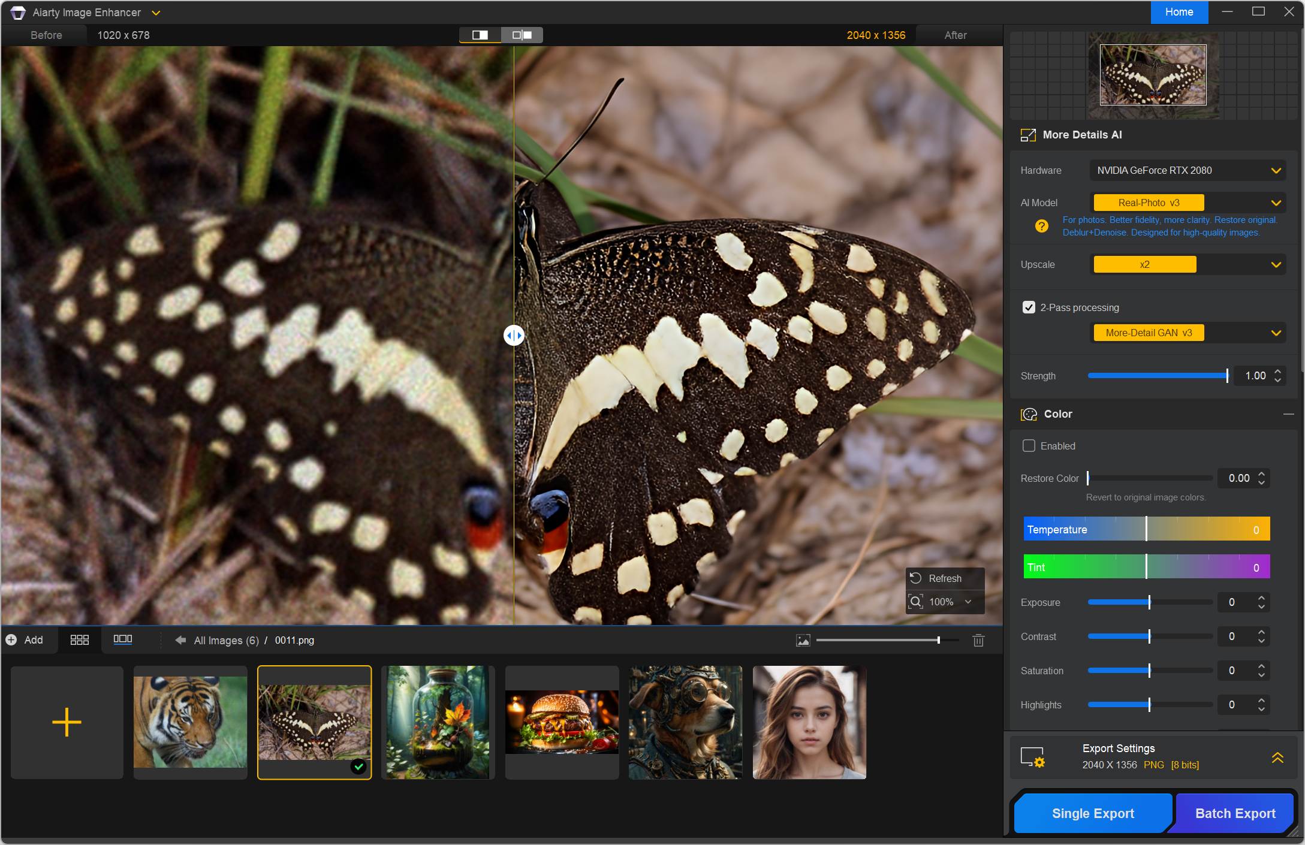Expand the Export Settings panel chevron
This screenshot has width=1305, height=845.
[x=1277, y=758]
